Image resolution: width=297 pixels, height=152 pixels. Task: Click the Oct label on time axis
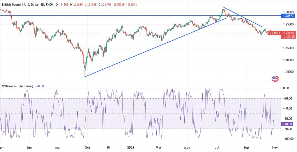[x=88, y=148]
